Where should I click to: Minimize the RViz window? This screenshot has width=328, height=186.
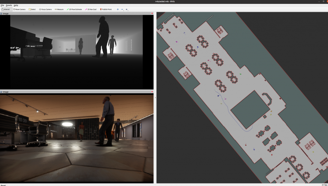[x=319, y=2]
